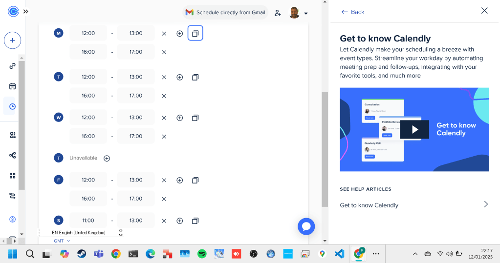Add another interval to Monday
This screenshot has width=500, height=263.
click(x=180, y=34)
